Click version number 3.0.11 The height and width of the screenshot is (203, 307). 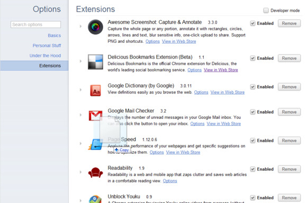[x=186, y=86]
